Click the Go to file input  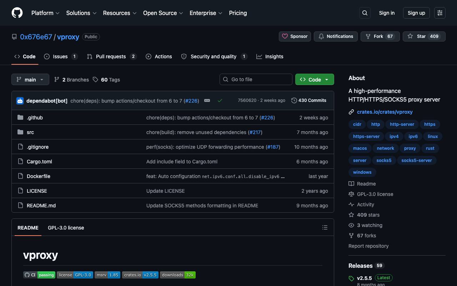(x=256, y=79)
